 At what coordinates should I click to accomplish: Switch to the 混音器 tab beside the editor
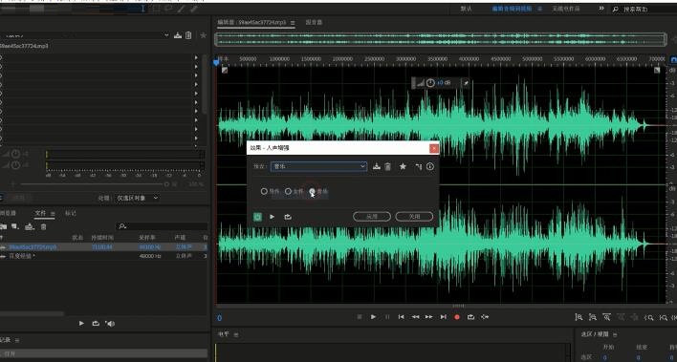pos(314,22)
